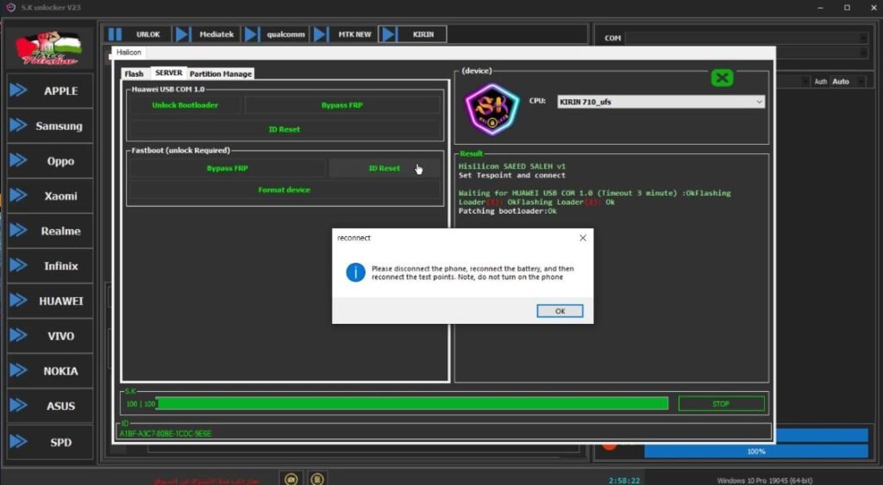Click the Result log text area

coord(611,269)
